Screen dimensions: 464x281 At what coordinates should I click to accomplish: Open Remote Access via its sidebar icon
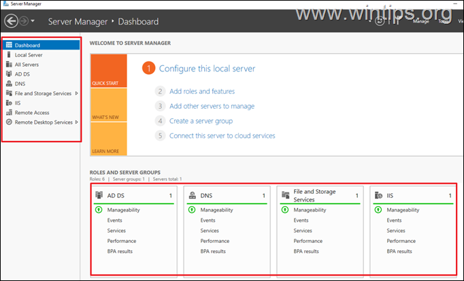pos(9,112)
